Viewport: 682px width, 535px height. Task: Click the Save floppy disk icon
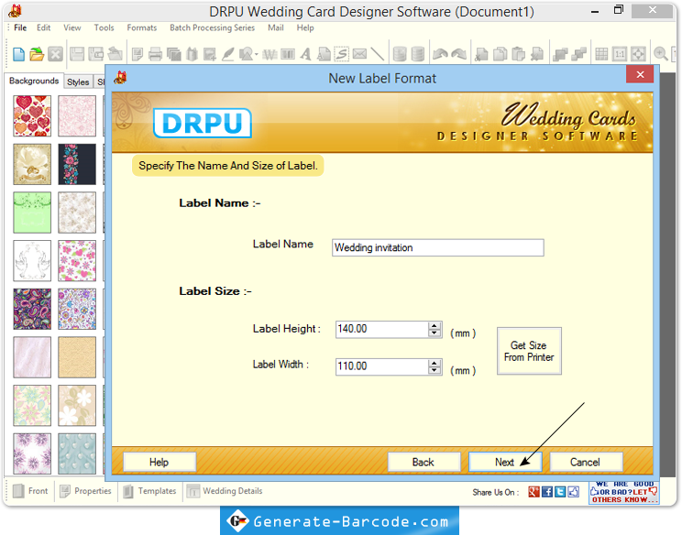click(77, 54)
